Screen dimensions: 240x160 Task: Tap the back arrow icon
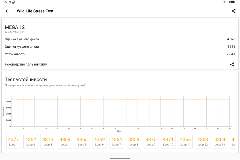7,11
